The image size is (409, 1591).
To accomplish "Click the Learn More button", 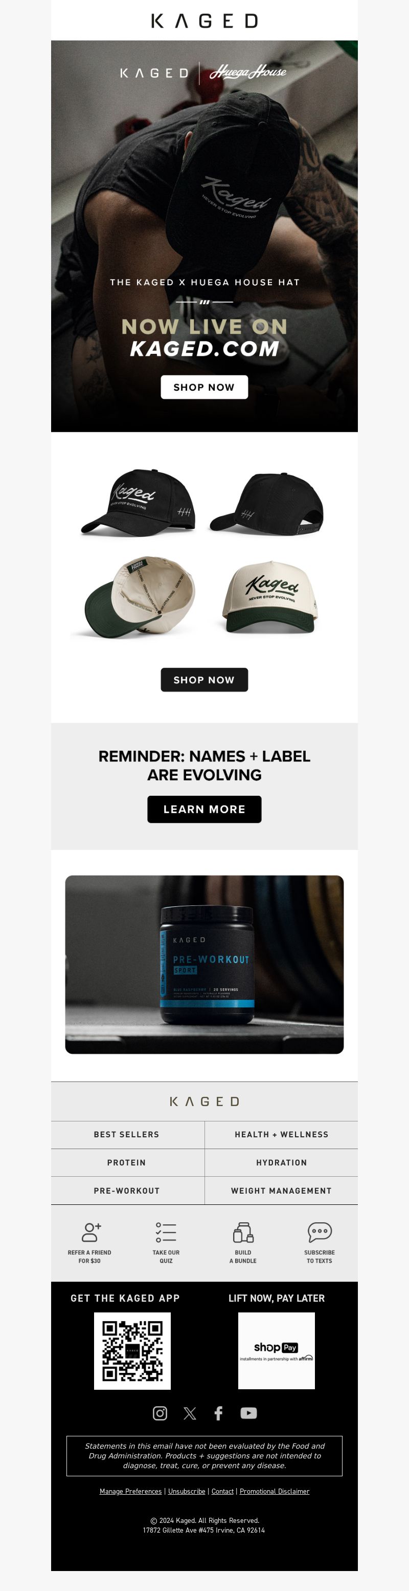I will click(204, 809).
